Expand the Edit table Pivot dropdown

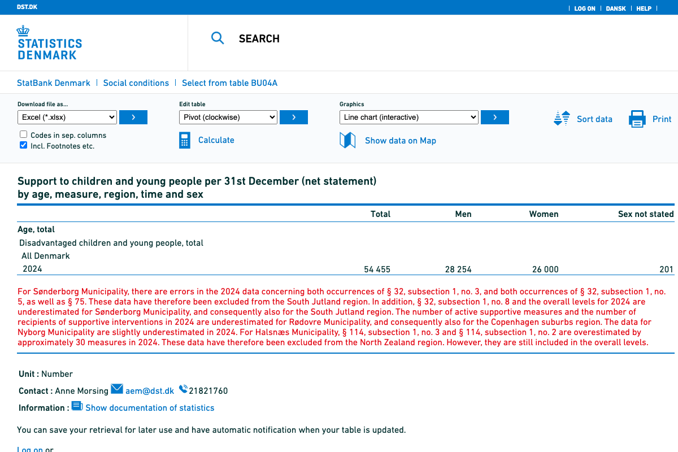pyautogui.click(x=228, y=118)
